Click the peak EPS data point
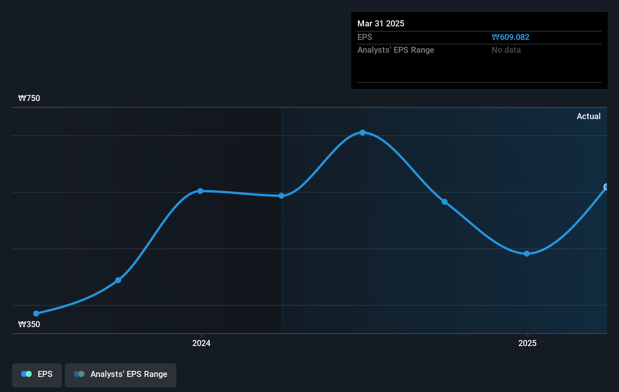Viewport: 619px width, 392px height. (363, 133)
